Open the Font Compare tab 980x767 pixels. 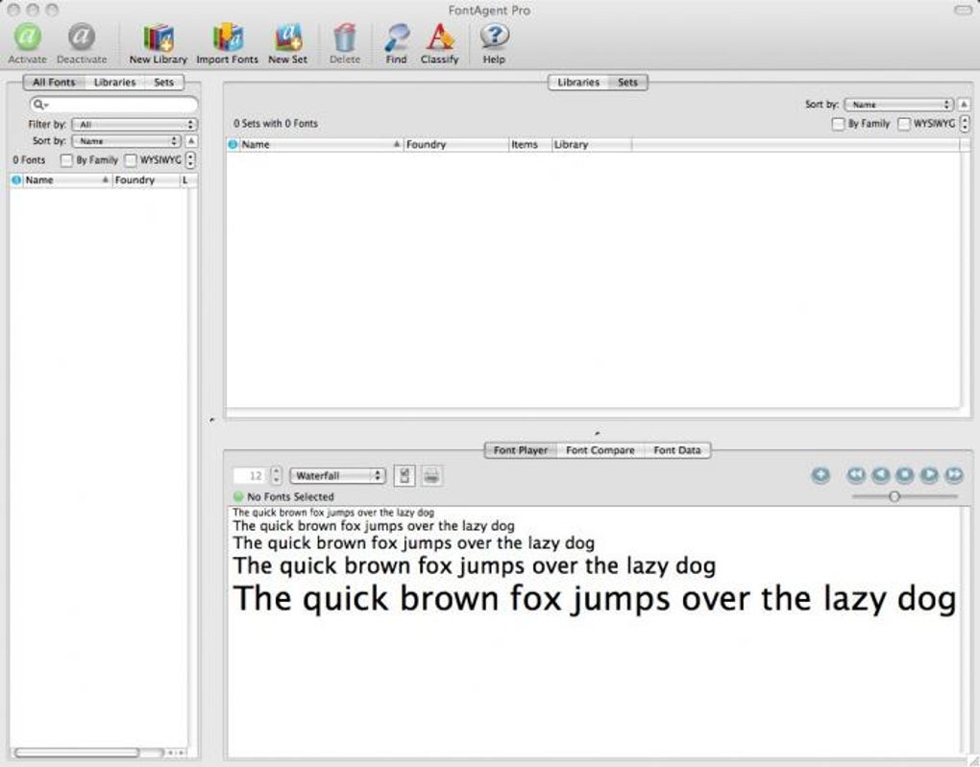click(600, 450)
